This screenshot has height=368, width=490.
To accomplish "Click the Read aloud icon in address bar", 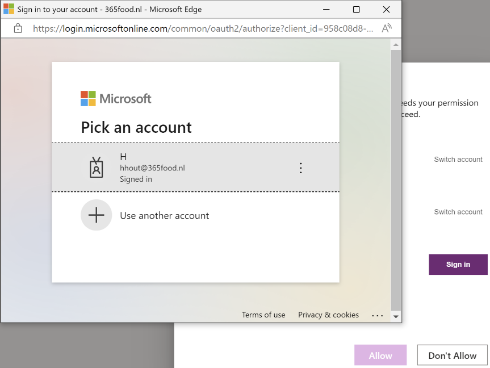I will pos(387,28).
